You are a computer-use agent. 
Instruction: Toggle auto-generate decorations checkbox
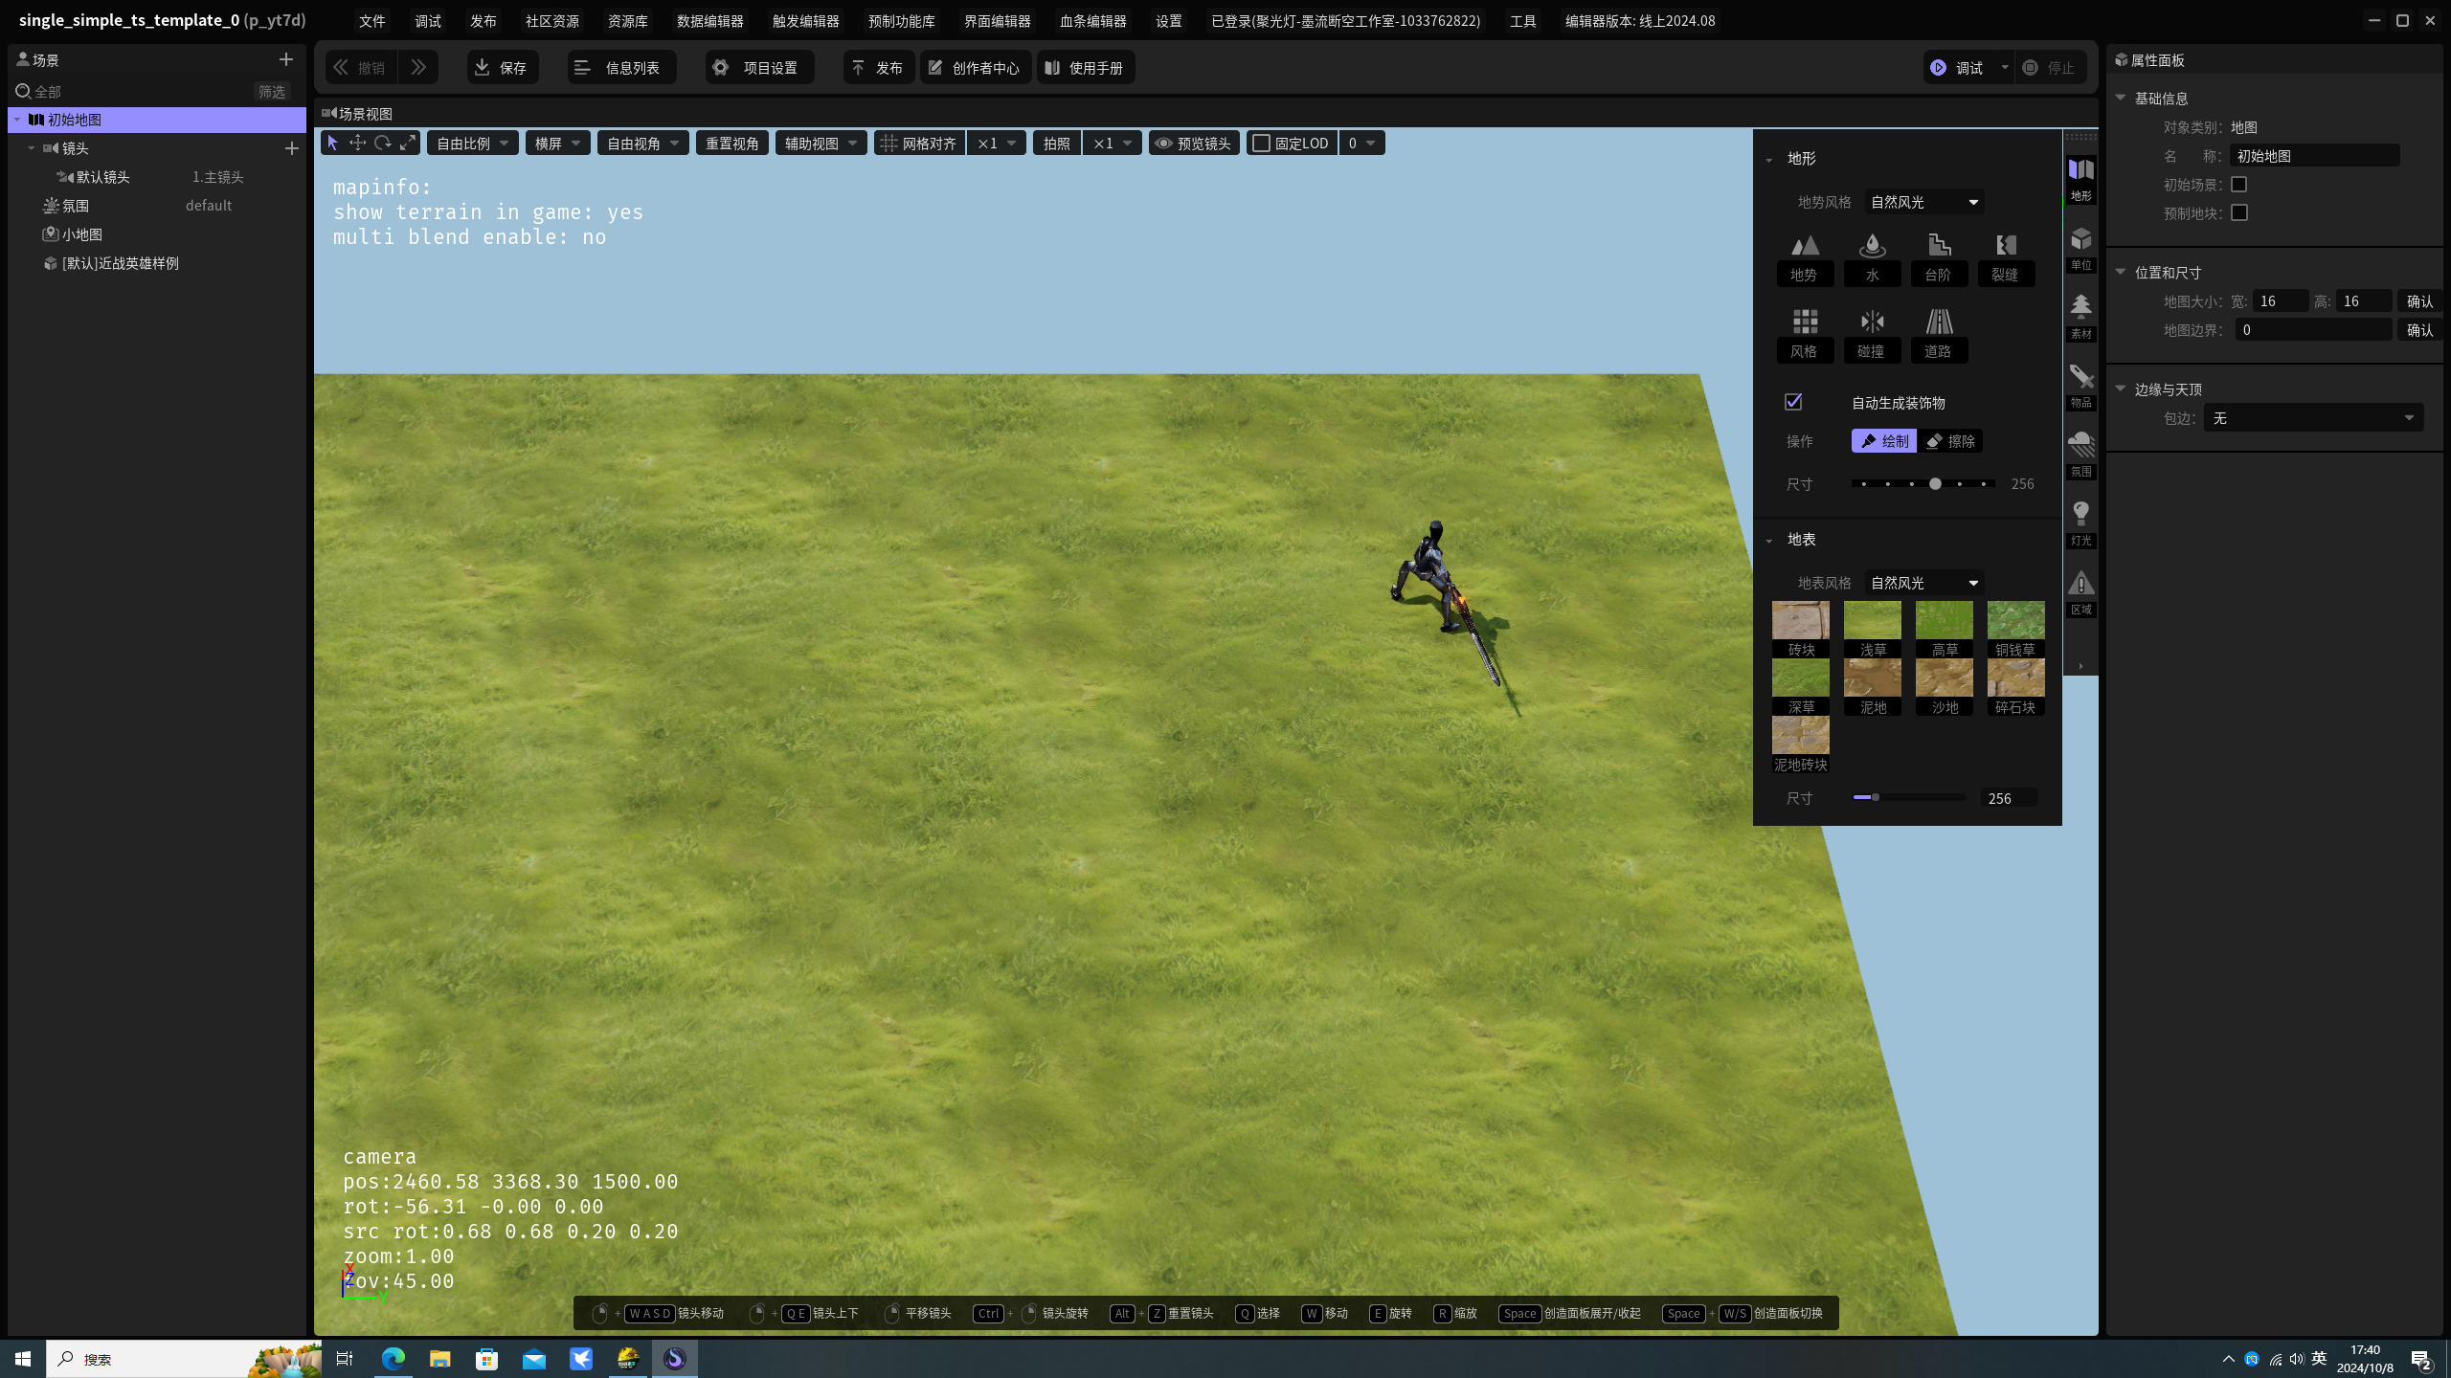click(1791, 400)
